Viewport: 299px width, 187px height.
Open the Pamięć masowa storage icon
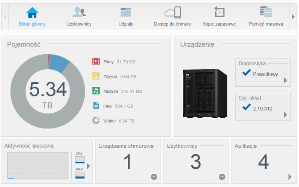[x=266, y=12]
